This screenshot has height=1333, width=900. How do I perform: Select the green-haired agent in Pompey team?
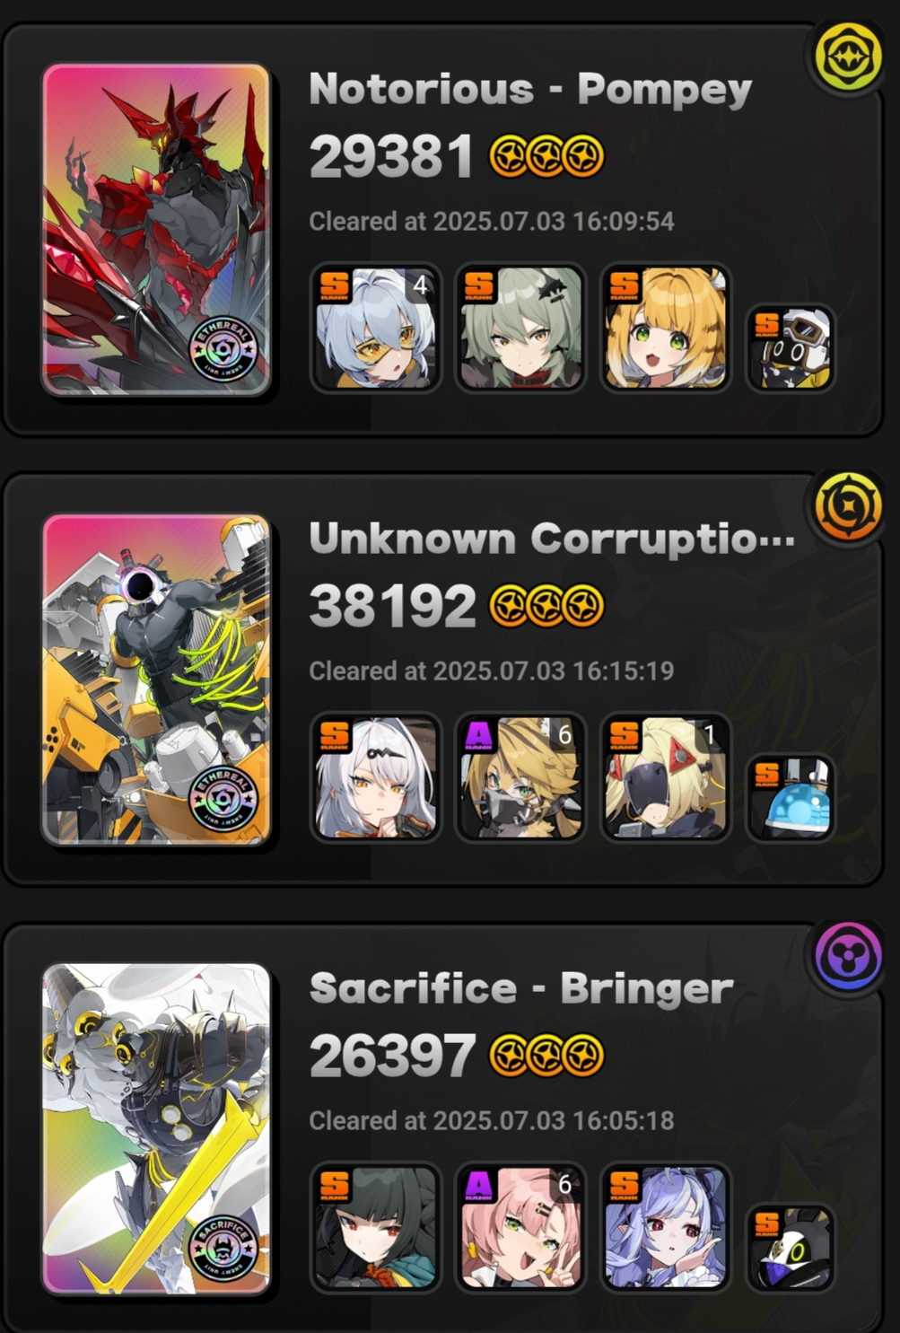(520, 328)
